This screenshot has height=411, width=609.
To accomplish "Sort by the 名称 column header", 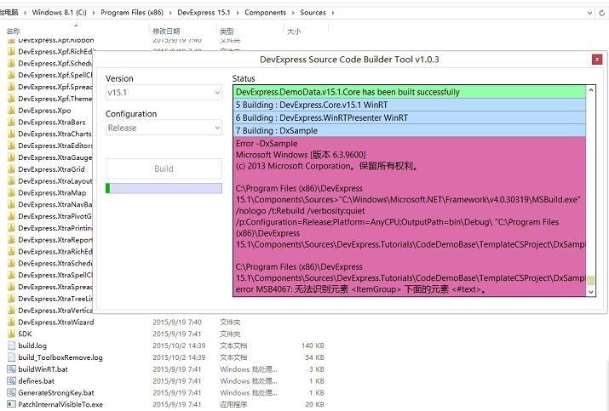I will pos(14,31).
